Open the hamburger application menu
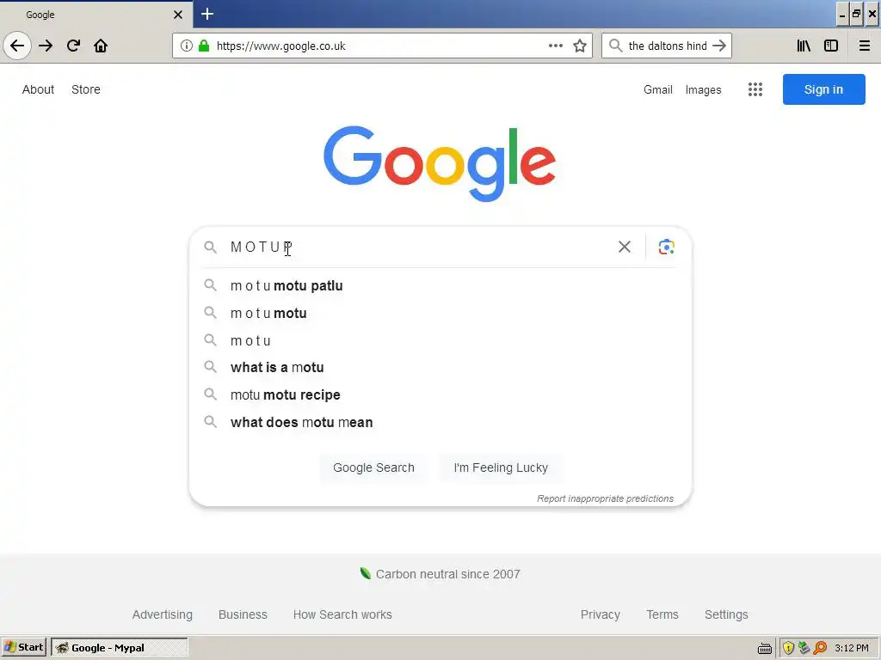Image resolution: width=881 pixels, height=660 pixels. [x=865, y=46]
